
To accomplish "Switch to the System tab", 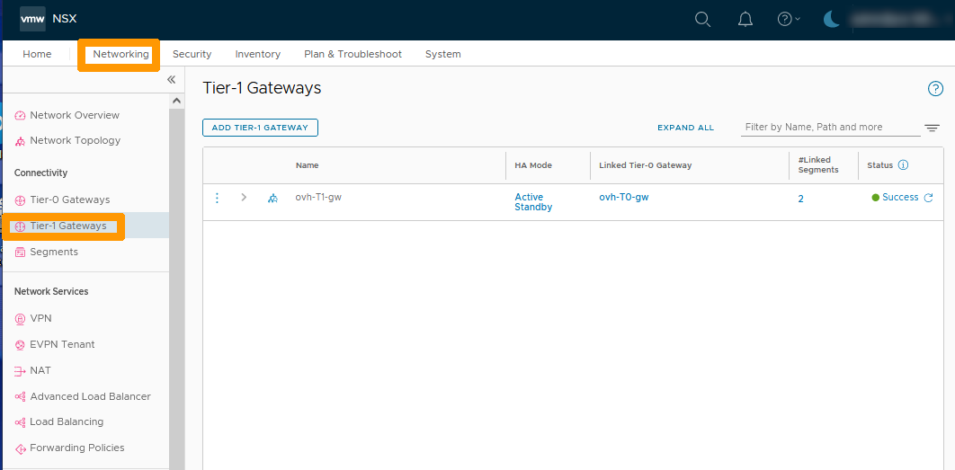I will pyautogui.click(x=442, y=54).
